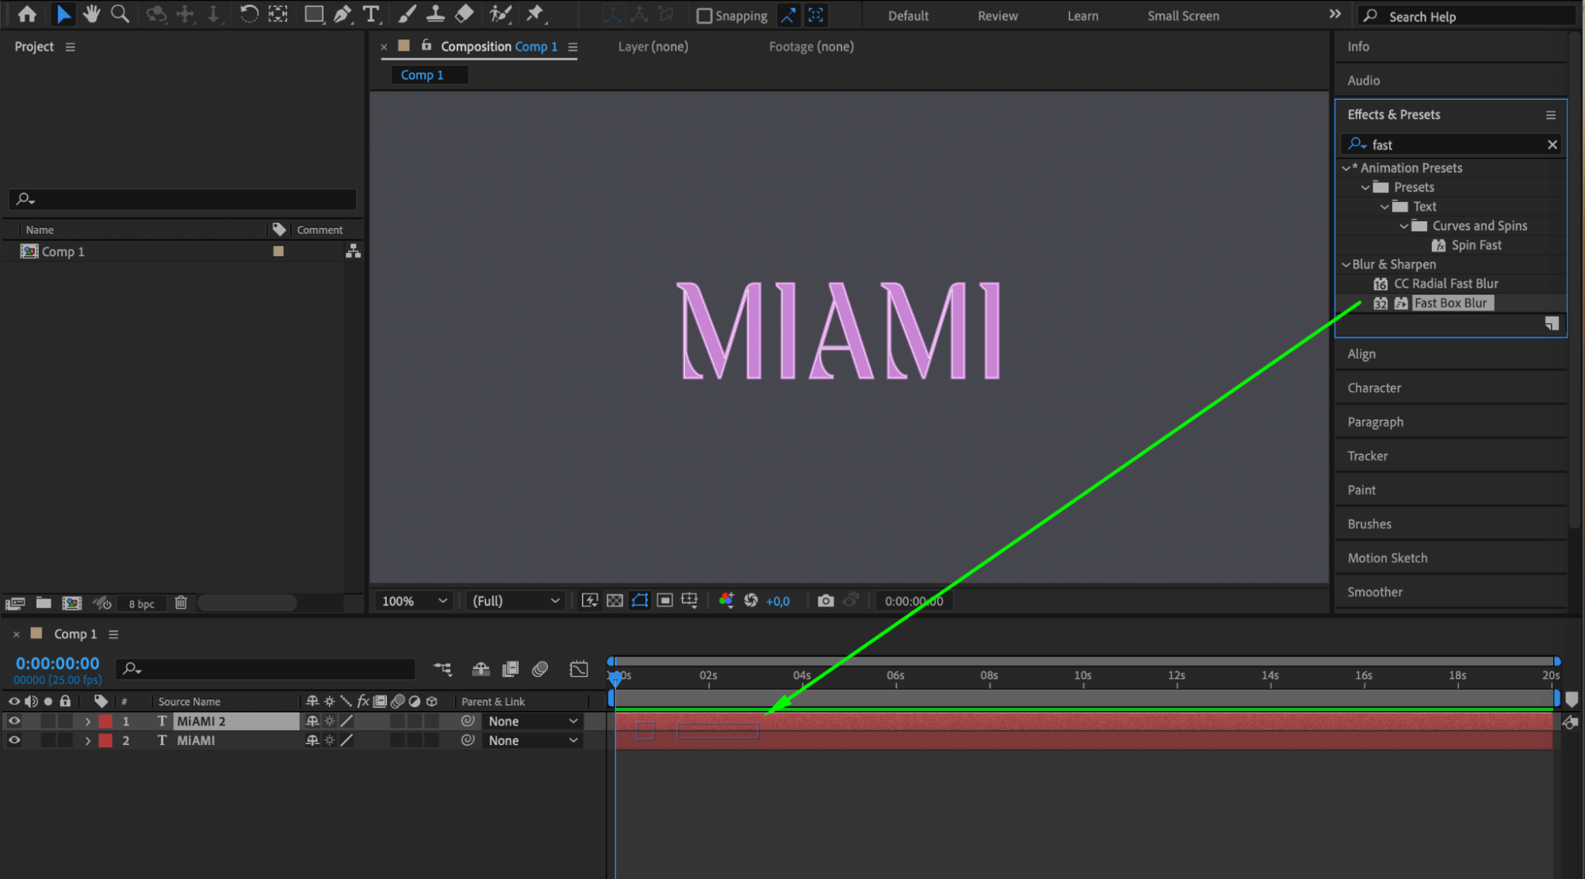The height and width of the screenshot is (879, 1585).
Task: Select the Eraser tool
Action: pos(465,13)
